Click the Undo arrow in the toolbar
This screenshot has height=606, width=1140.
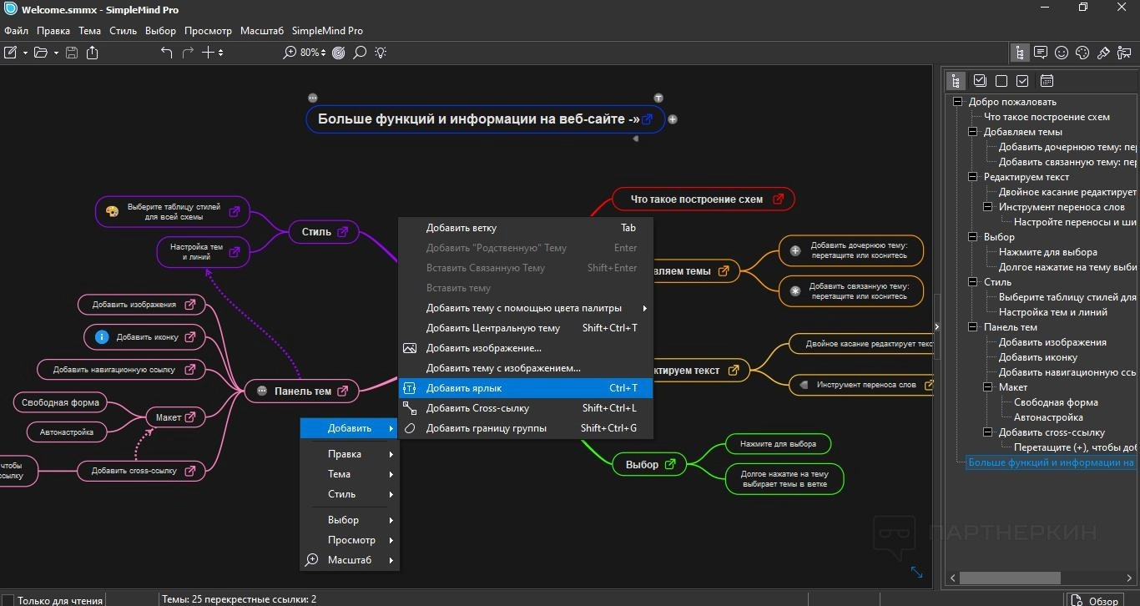tap(166, 53)
